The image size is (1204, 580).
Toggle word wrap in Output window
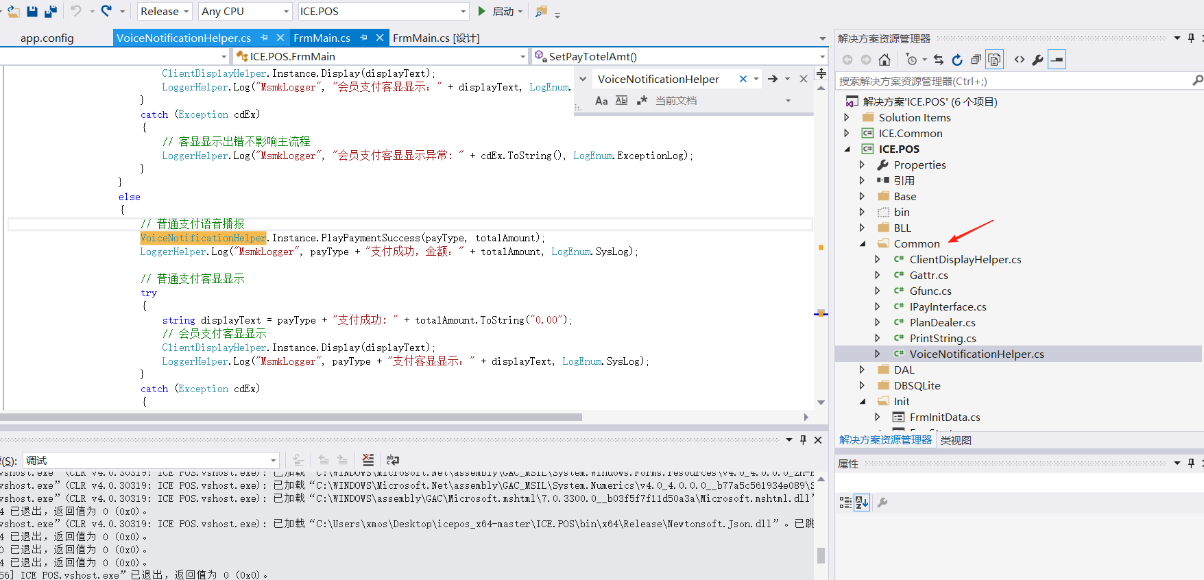(393, 460)
